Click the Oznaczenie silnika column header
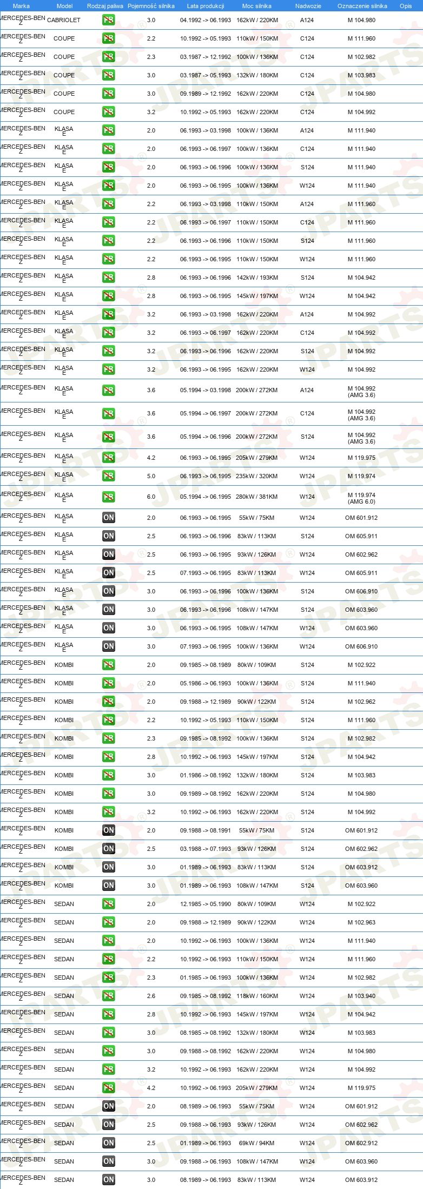 coord(362,6)
